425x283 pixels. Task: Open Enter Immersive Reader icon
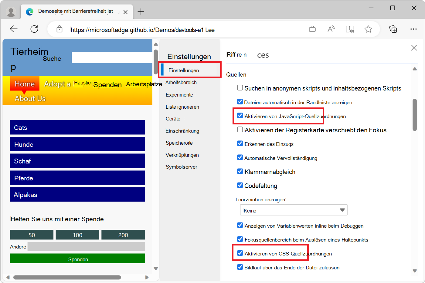(350, 29)
